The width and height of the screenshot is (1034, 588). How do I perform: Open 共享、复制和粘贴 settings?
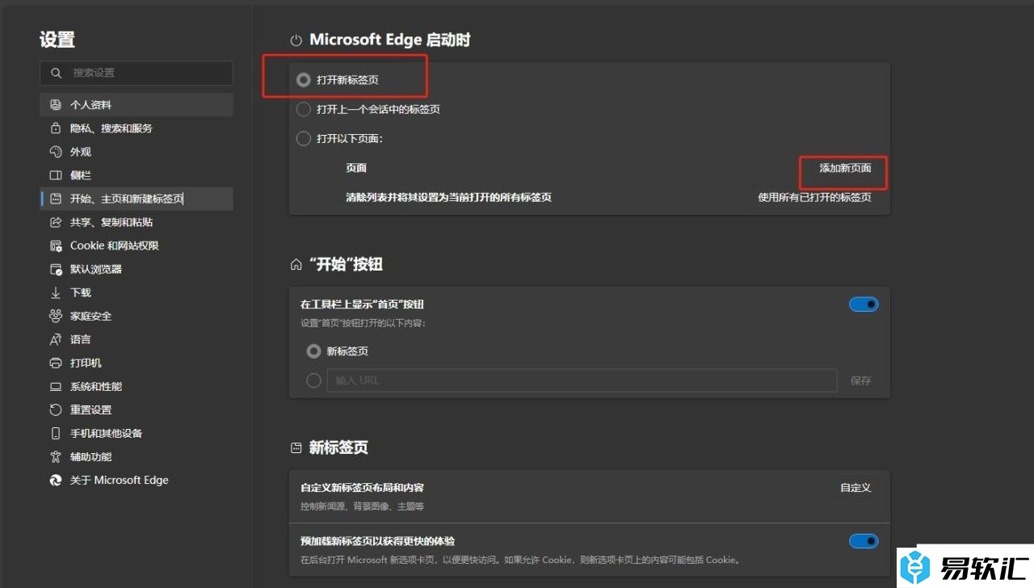(x=137, y=222)
